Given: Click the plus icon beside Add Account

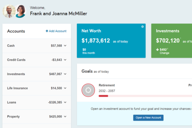Looking at the screenshot, I should coord(47,31).
